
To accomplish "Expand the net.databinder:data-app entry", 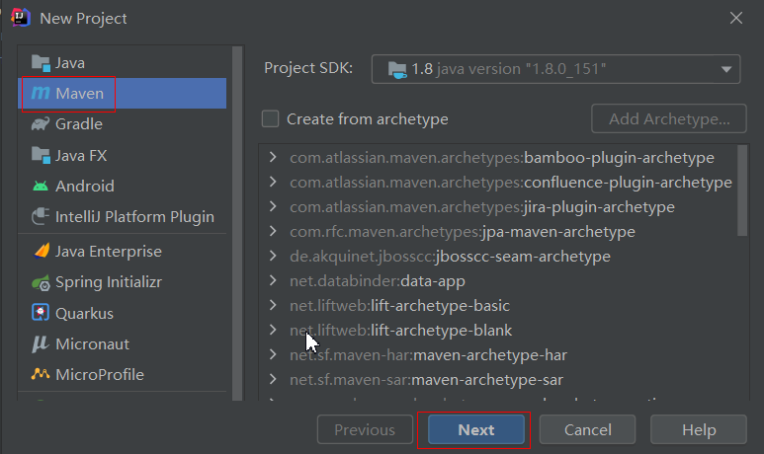I will (x=273, y=280).
